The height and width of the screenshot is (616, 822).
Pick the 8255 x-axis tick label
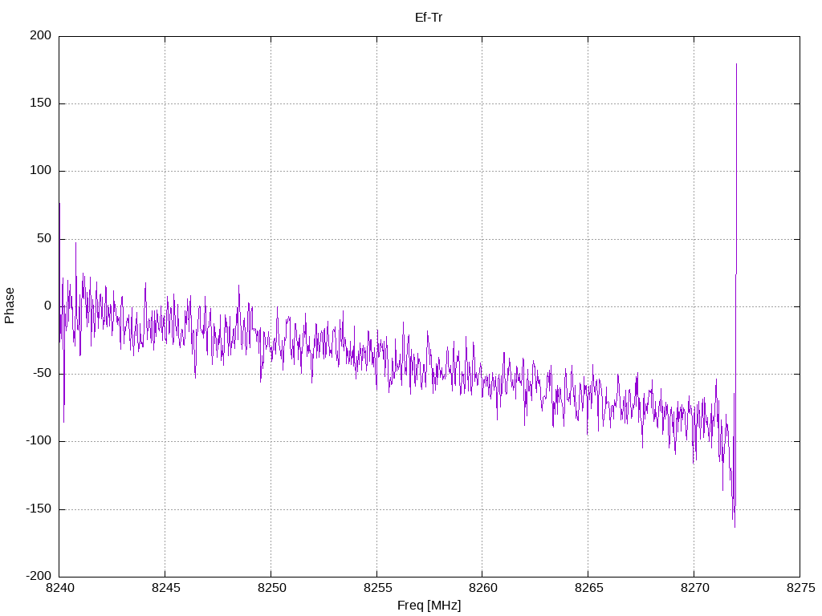[x=376, y=589]
